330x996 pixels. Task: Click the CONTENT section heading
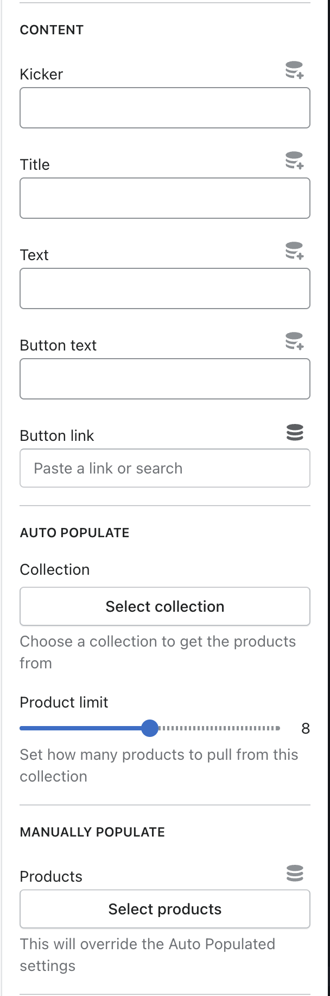pyautogui.click(x=52, y=30)
